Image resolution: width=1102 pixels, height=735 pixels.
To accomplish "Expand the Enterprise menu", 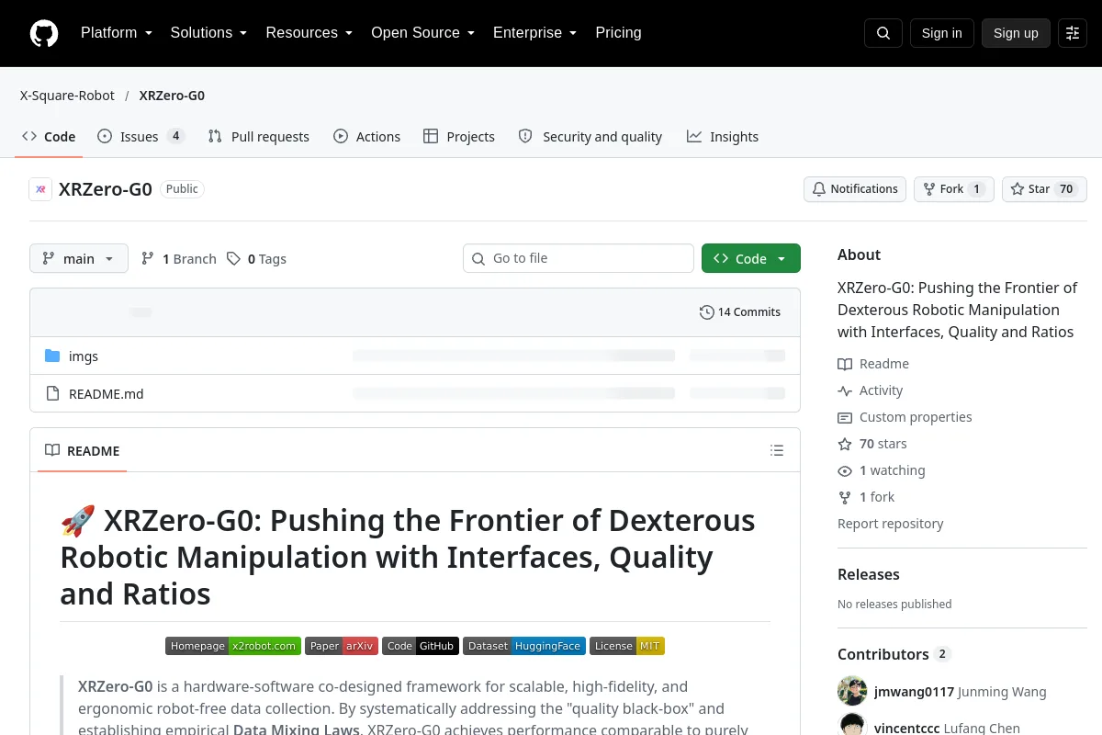I will [x=535, y=33].
